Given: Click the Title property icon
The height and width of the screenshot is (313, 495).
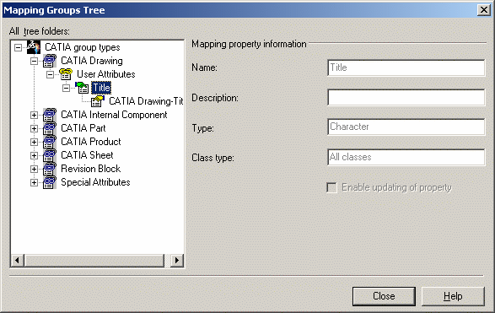Looking at the screenshot, I should click(x=82, y=88).
